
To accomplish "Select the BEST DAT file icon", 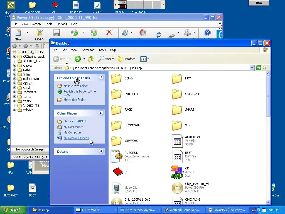I will (177, 157).
